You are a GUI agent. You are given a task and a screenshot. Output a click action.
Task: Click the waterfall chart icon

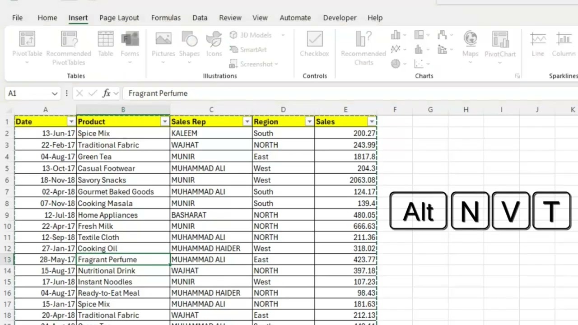click(442, 35)
